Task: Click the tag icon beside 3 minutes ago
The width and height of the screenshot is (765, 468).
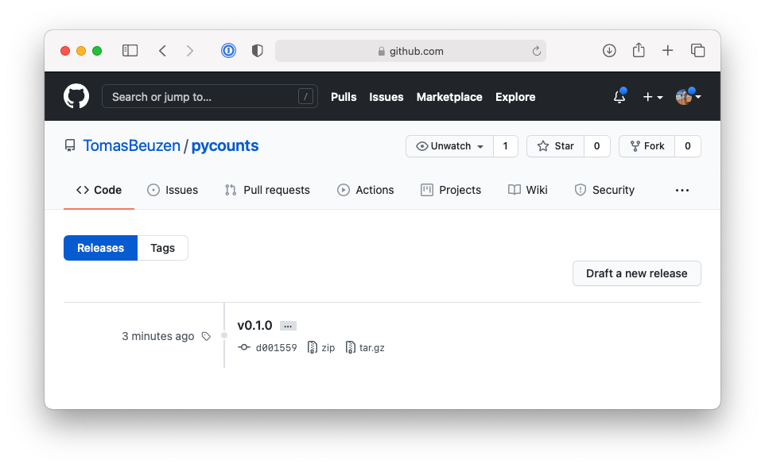Action: coord(207,336)
